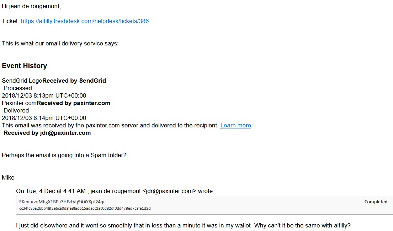Click the Completed status label
Viewport: 393px width, 231px height.
tap(376, 202)
